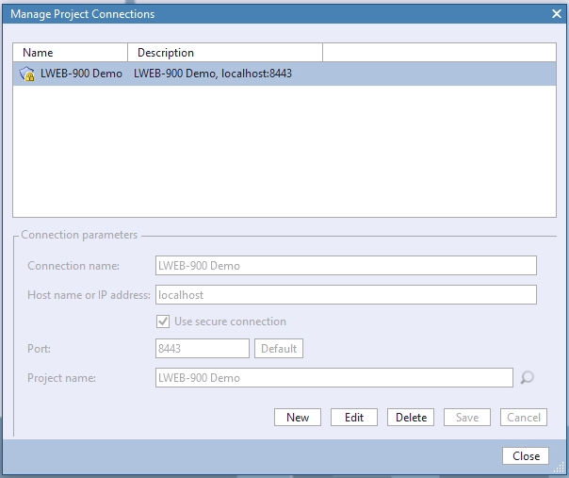Click the Name column header

[70, 53]
